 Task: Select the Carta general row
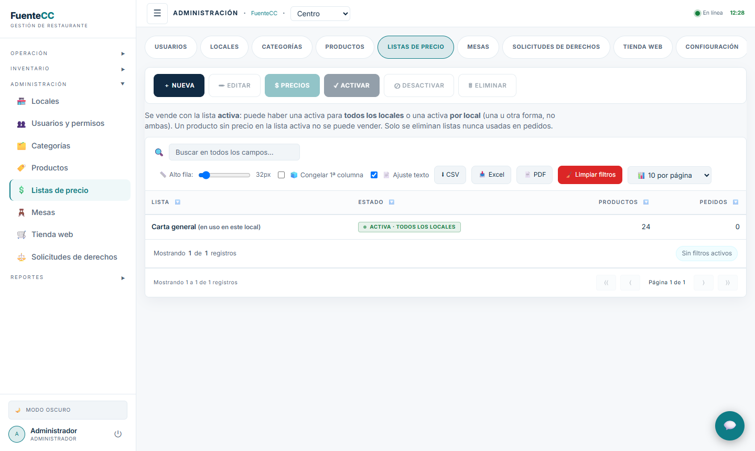[446, 227]
